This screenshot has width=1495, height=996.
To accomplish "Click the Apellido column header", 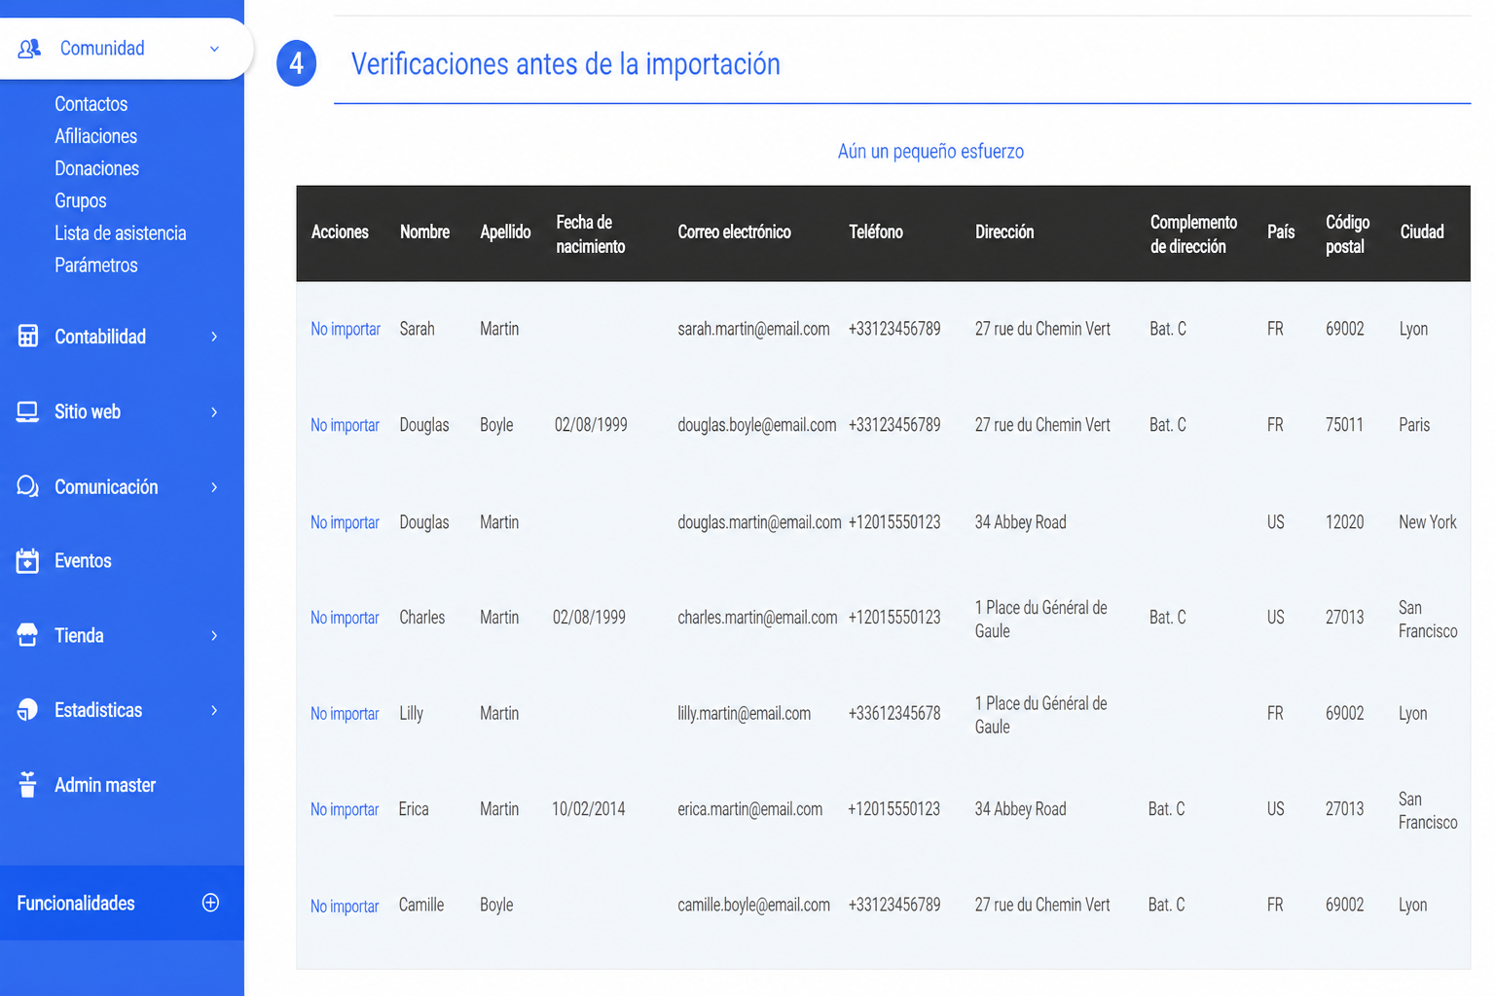I will [x=505, y=232].
